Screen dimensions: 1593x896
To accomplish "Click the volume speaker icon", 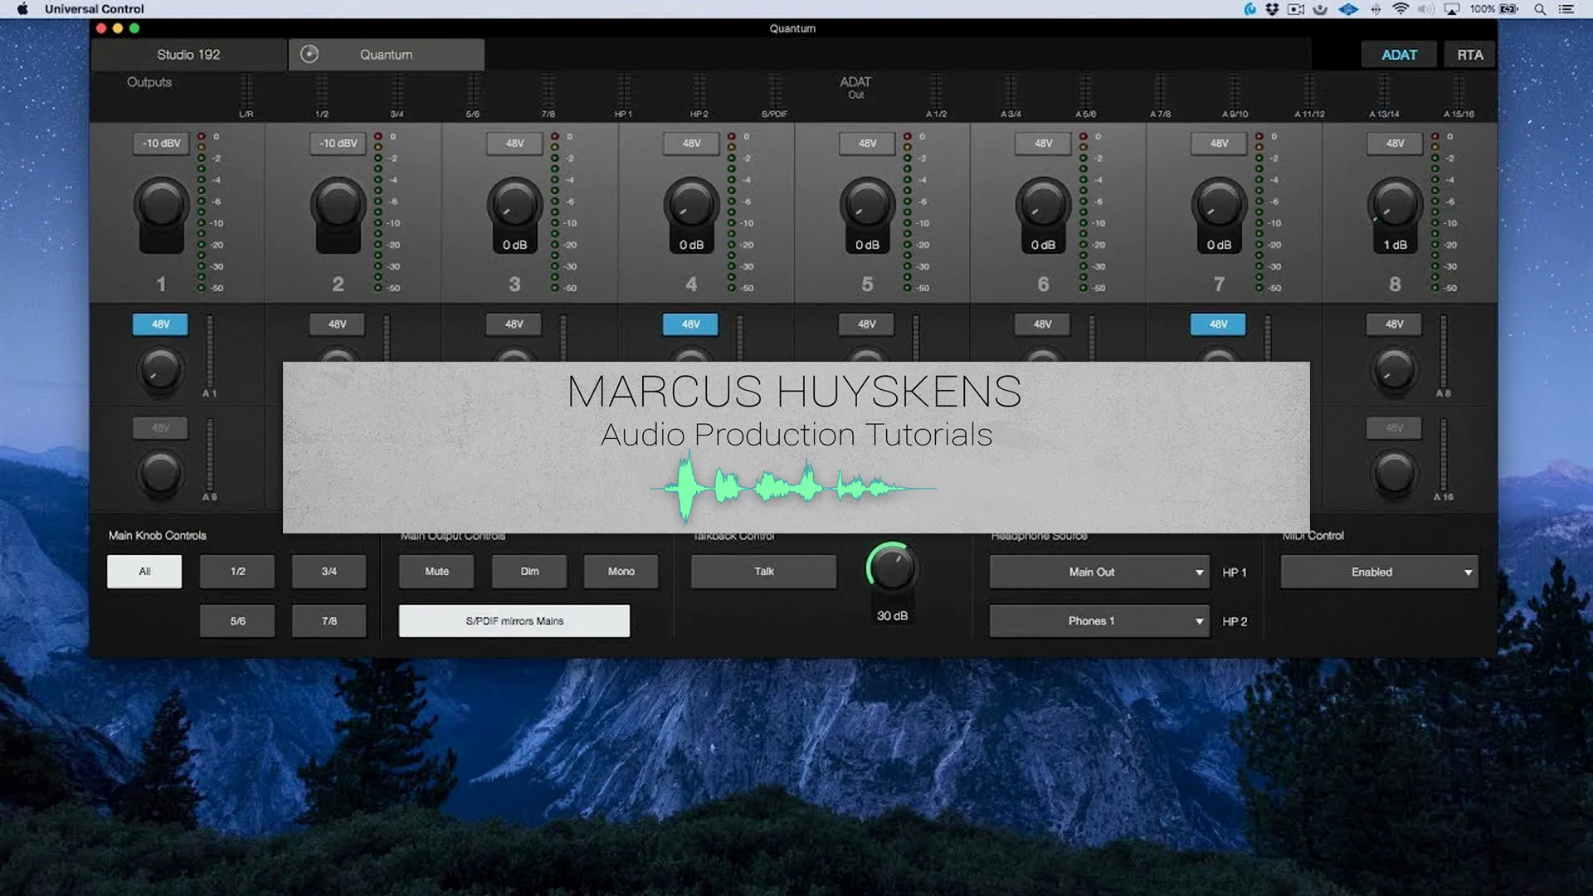I will (x=1425, y=9).
